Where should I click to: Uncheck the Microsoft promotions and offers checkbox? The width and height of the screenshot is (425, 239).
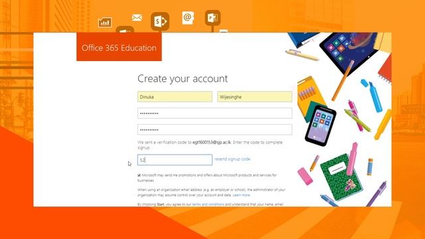click(x=139, y=175)
